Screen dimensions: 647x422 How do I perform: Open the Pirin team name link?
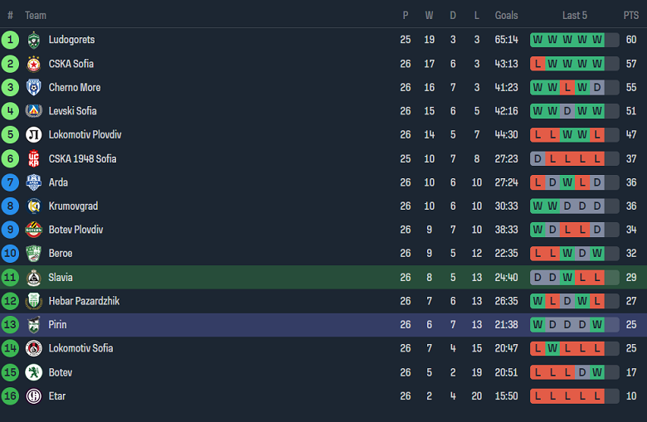point(57,325)
